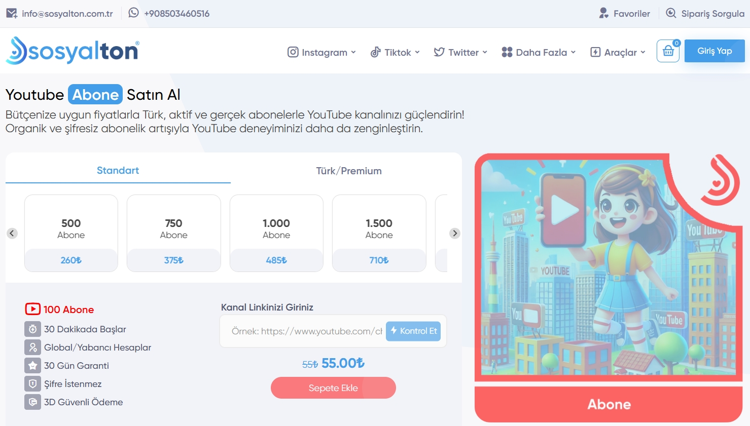This screenshot has height=426, width=750.
Task: Click the Instagram camera icon
Action: tap(293, 52)
